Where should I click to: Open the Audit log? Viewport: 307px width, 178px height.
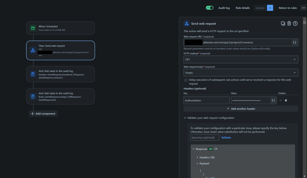(224, 8)
